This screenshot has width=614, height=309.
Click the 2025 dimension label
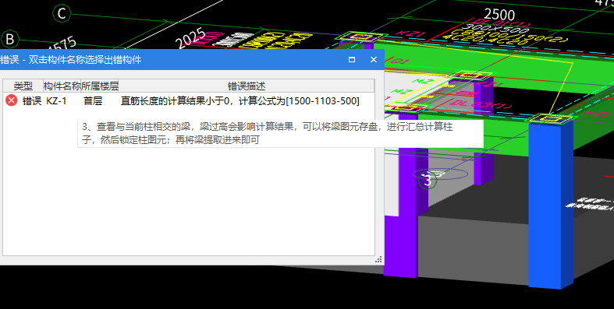click(190, 38)
